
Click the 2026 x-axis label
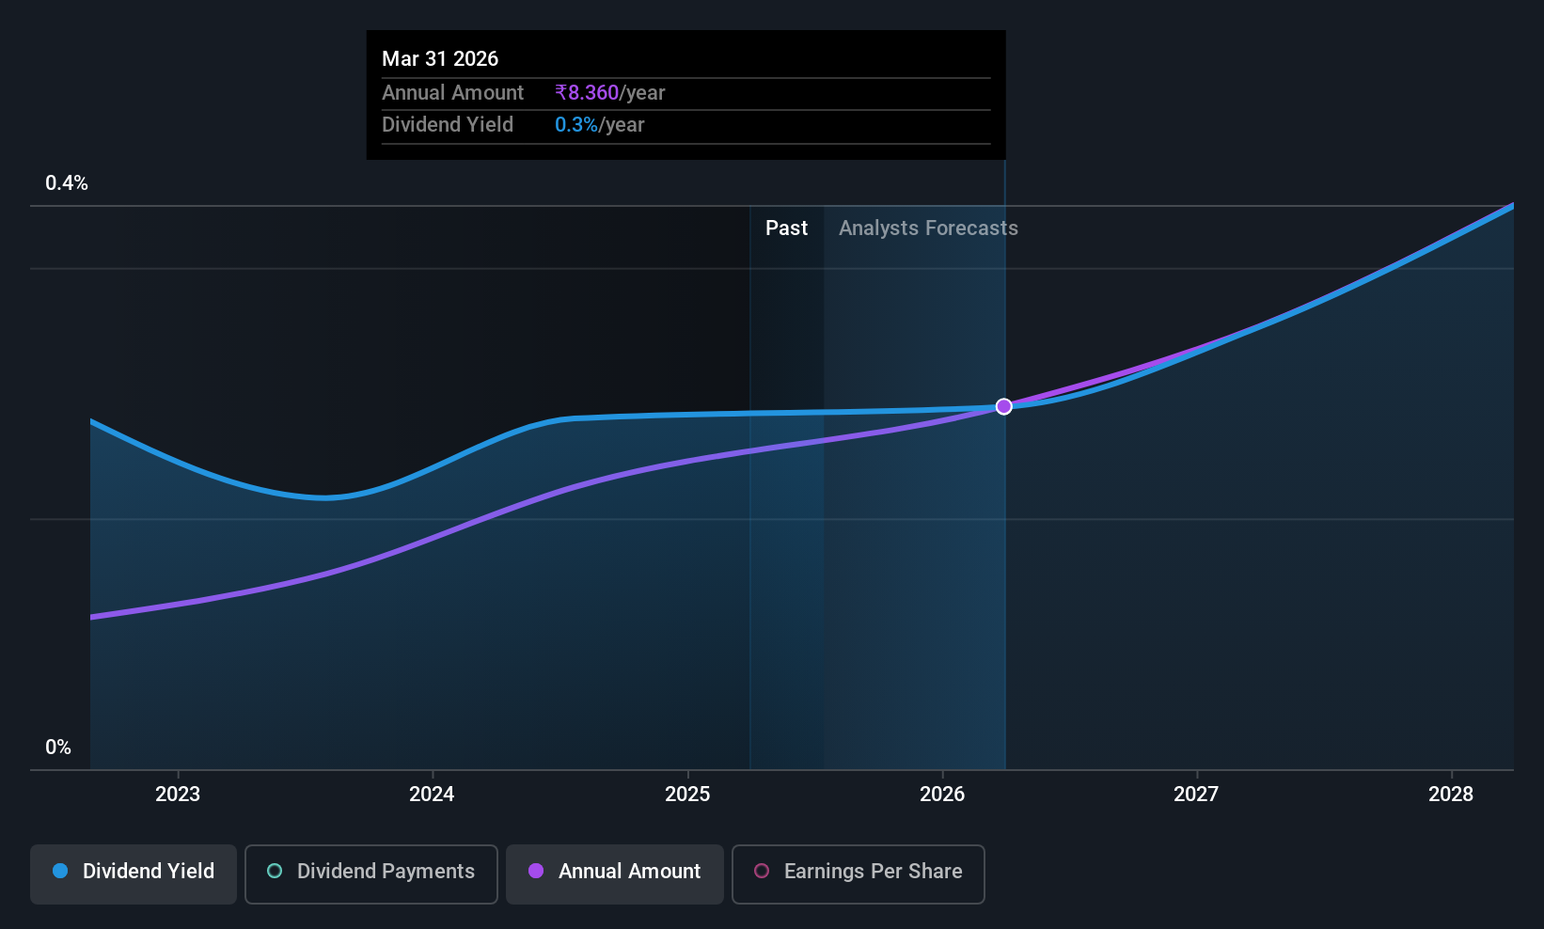click(x=942, y=794)
